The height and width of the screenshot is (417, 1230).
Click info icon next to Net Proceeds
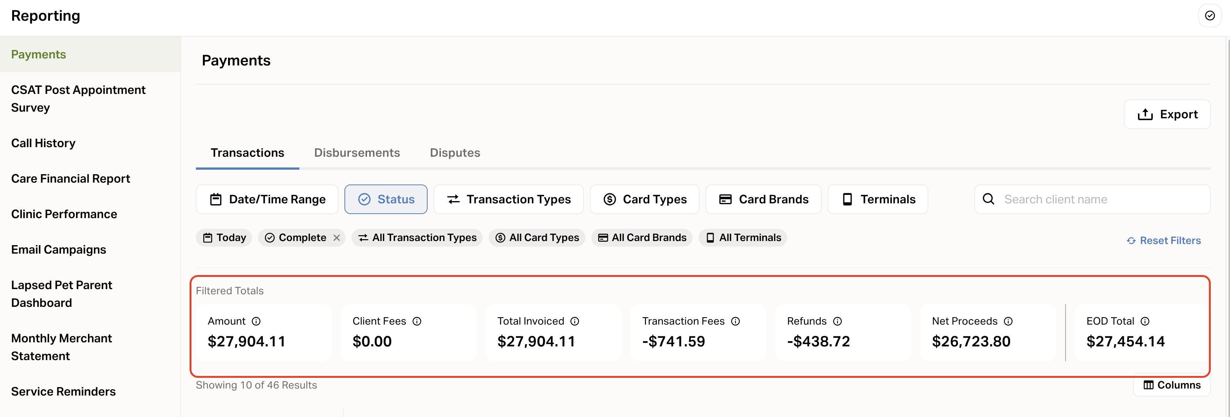click(1008, 321)
